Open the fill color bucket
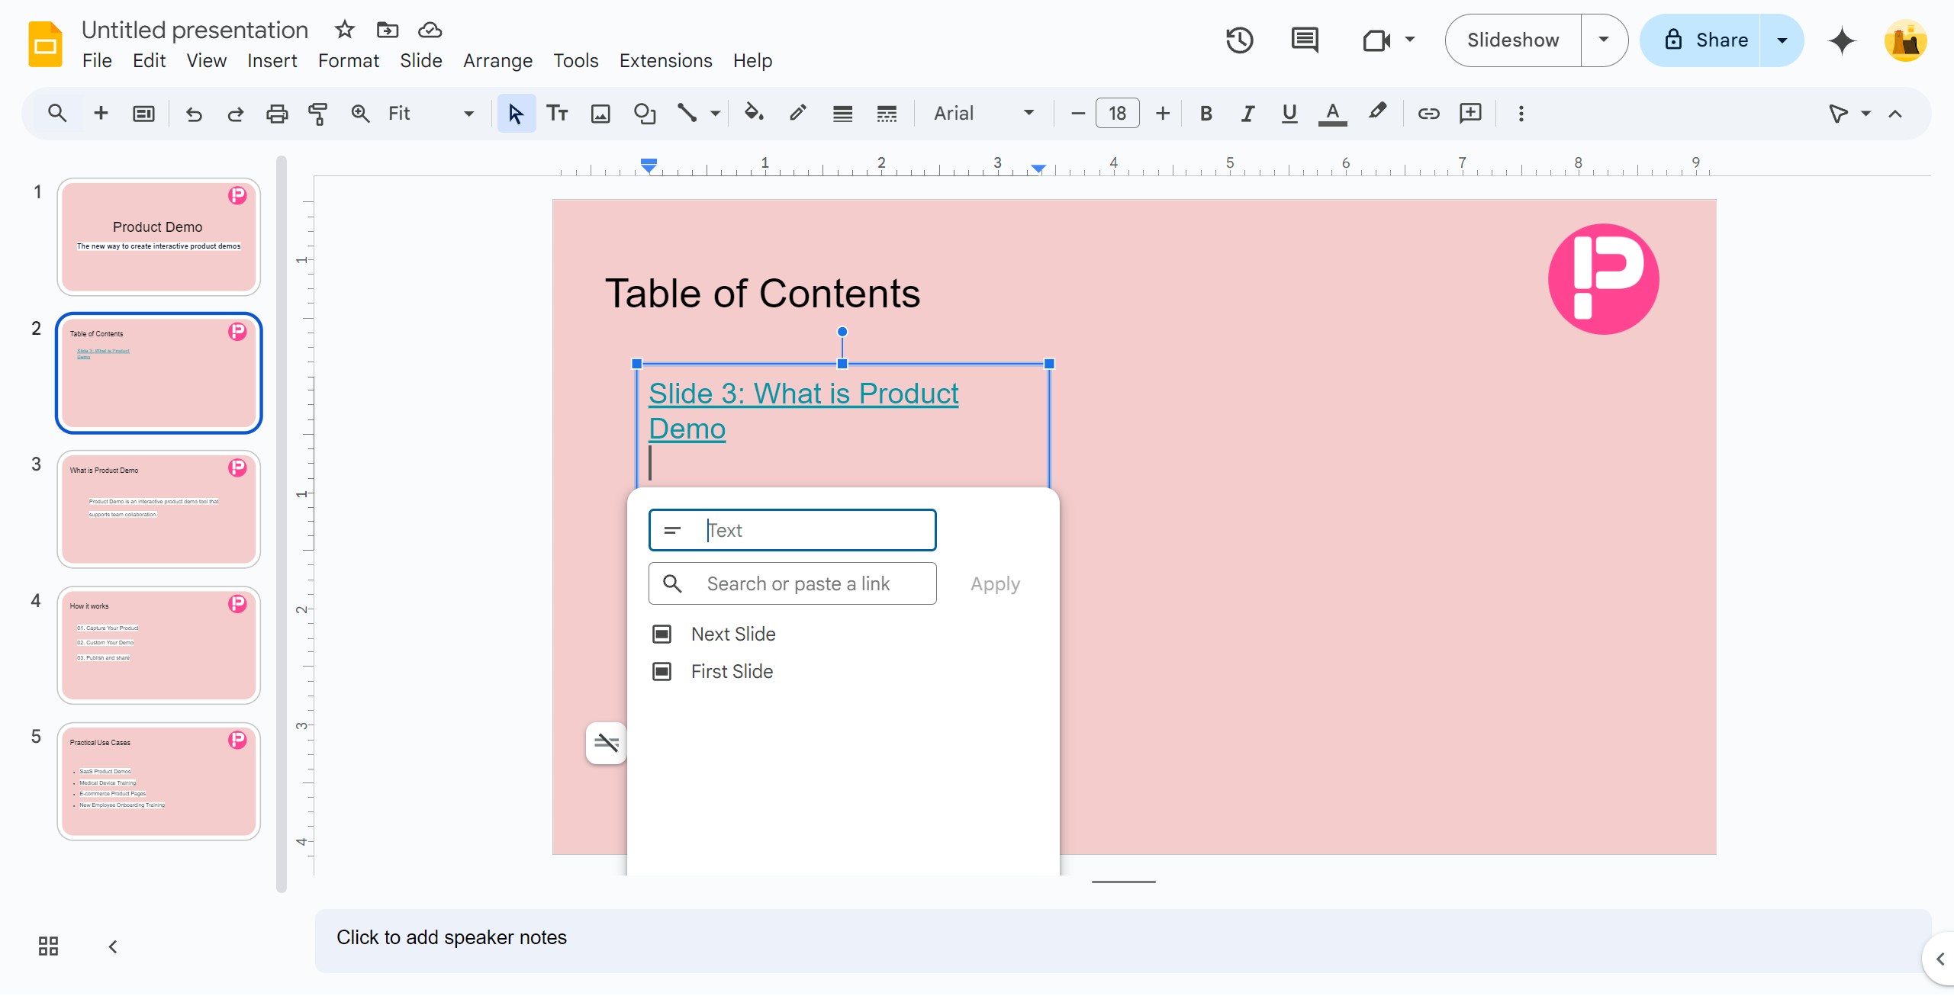This screenshot has width=1954, height=996. tap(754, 114)
